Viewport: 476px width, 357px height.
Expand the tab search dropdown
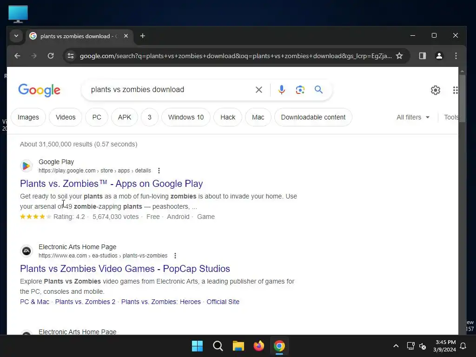click(16, 36)
